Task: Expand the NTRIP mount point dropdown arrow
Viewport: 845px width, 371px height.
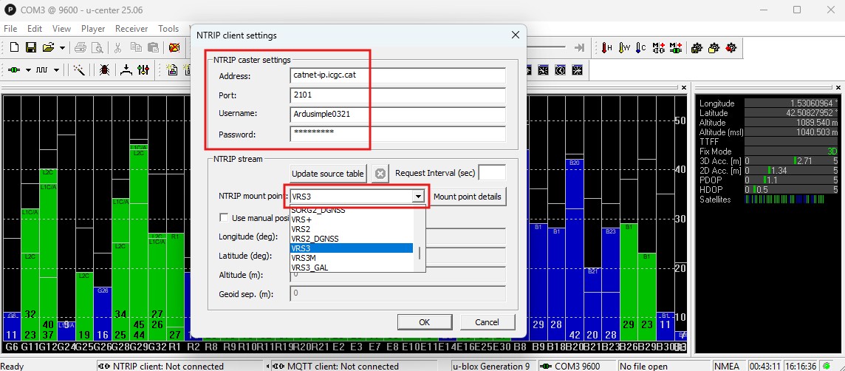Action: 418,197
